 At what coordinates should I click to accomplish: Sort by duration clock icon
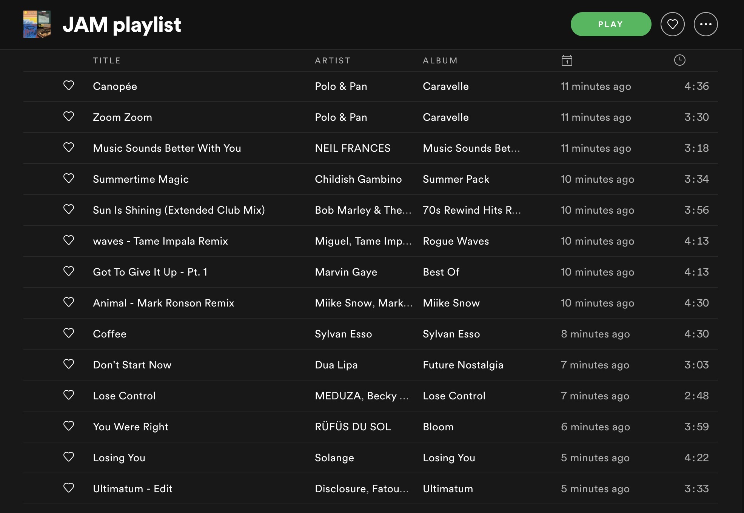point(679,60)
